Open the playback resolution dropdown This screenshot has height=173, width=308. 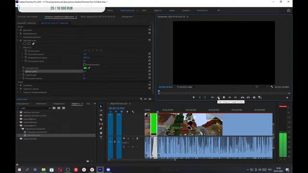pos(262,86)
